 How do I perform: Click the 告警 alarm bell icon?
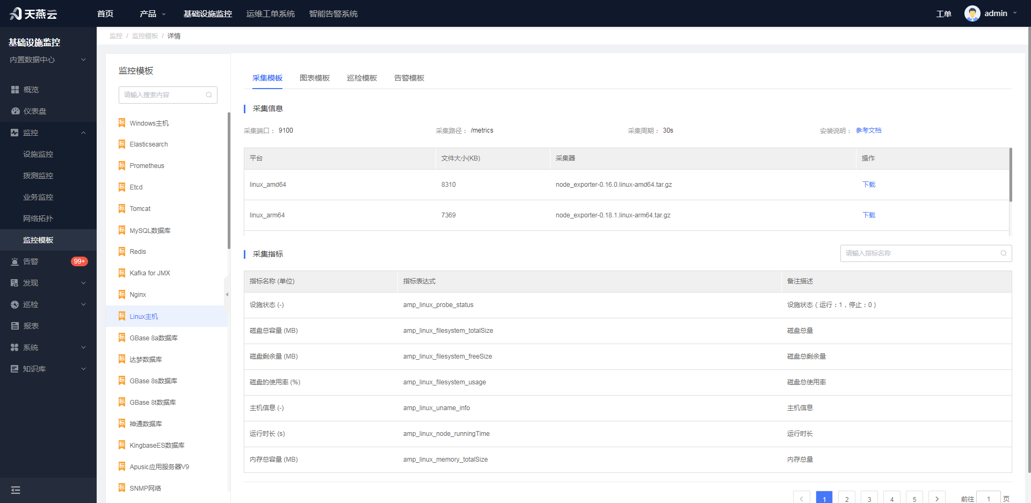click(x=14, y=261)
